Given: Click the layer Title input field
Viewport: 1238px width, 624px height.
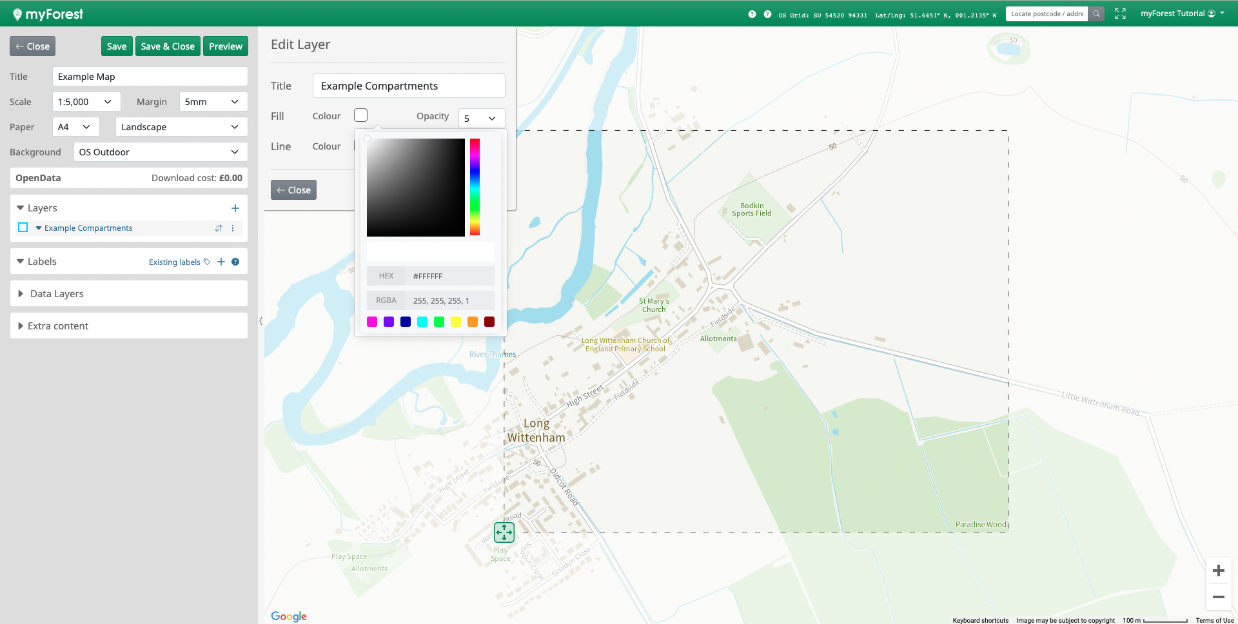Looking at the screenshot, I should click(409, 86).
